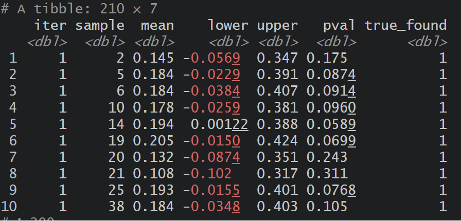The height and width of the screenshot is (221, 461).
Task: Click the upper column header
Action: click(x=277, y=26)
